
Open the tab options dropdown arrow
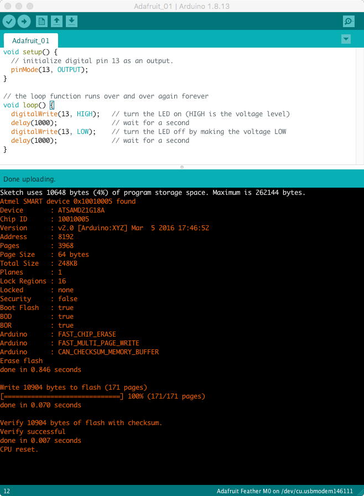click(346, 39)
